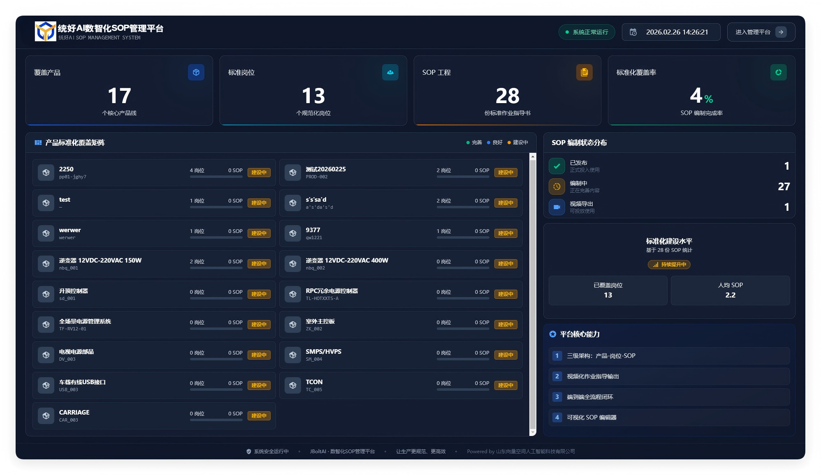Click the people icon on 标准岗位 card
Viewport: 821px width, 475px height.
click(x=390, y=72)
